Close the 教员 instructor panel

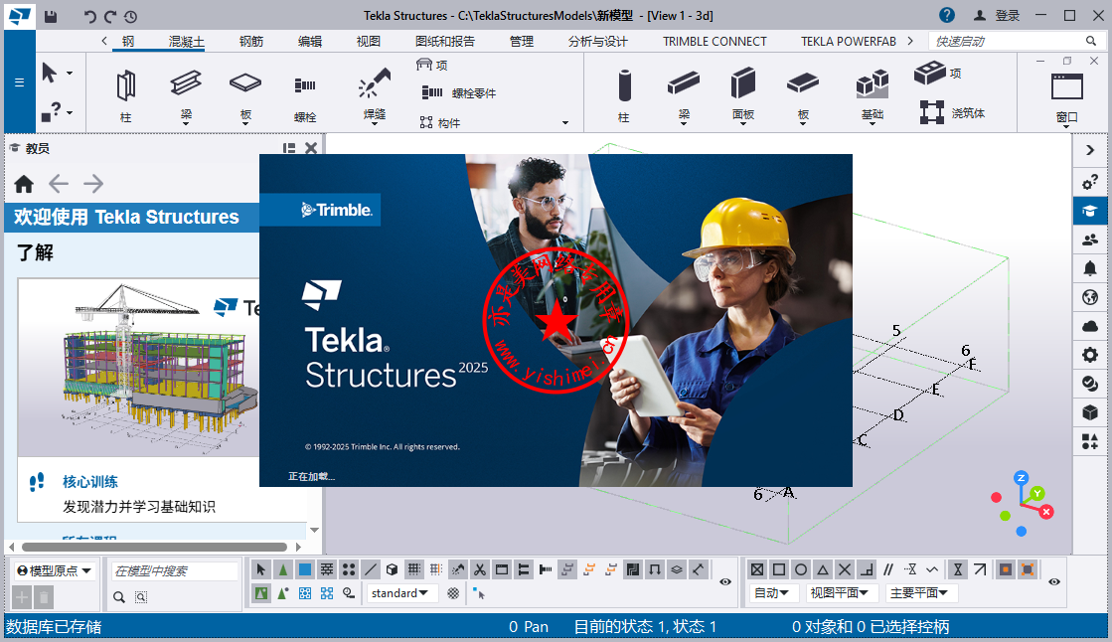coord(311,147)
